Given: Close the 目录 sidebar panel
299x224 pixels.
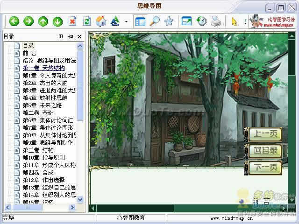Looking at the screenshot, I should [x=79, y=36].
